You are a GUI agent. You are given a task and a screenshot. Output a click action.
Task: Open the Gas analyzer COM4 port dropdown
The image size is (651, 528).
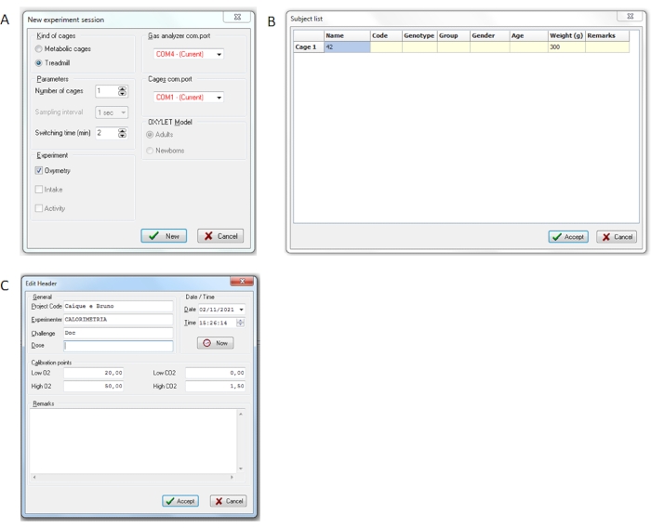coord(219,54)
